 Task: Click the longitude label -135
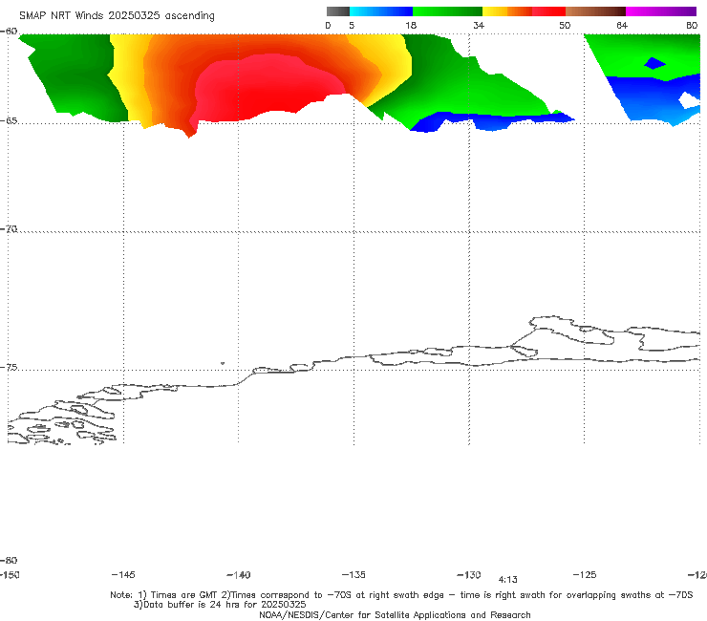[353, 575]
